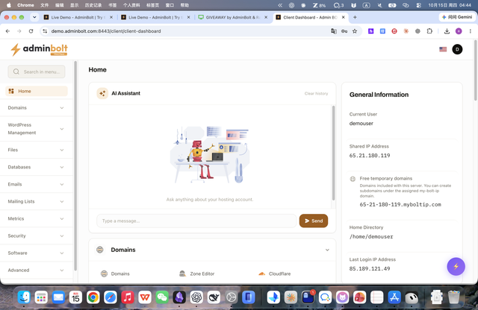Image resolution: width=478 pixels, height=310 pixels.
Task: Switch to GIVEAWAY by AdminBolt tab
Action: 233,17
